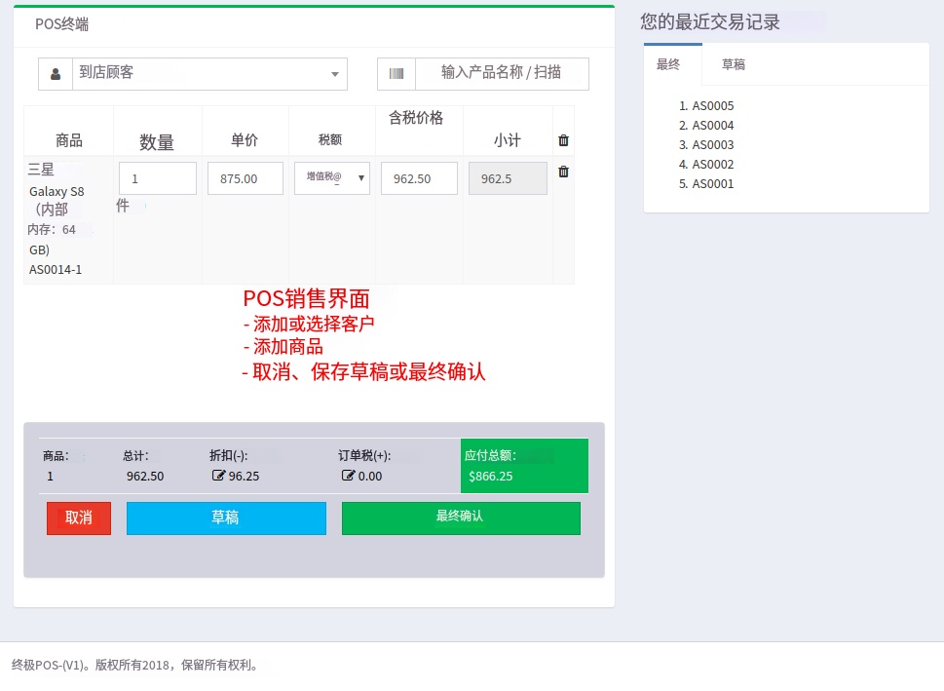
Task: Click the quantity input field
Action: (x=157, y=178)
